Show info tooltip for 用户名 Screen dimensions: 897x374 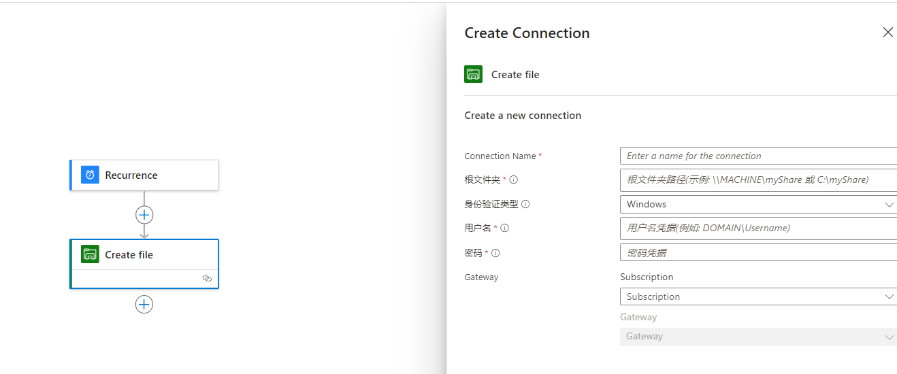tap(504, 228)
